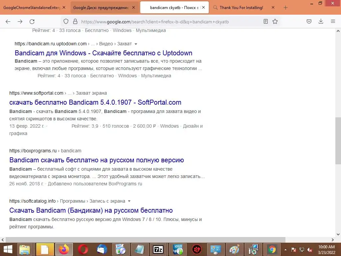Reload the current page

click(32, 22)
